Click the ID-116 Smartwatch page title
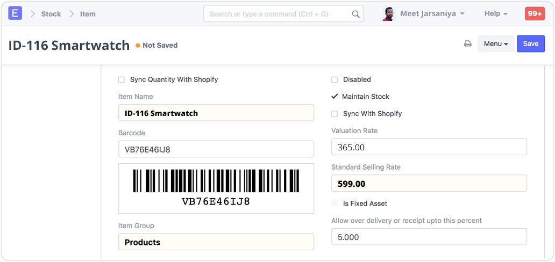555x262 pixels. (x=69, y=45)
